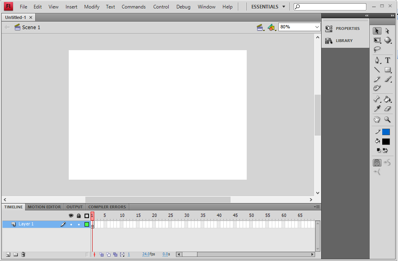This screenshot has height=261, width=398.
Task: Click the New Folder icon in timeline
Action: (x=15, y=255)
